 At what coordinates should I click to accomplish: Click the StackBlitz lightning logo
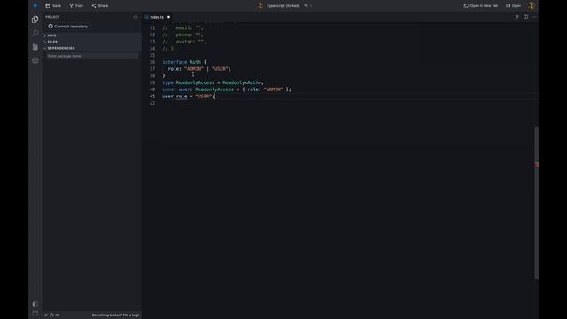[x=35, y=6]
